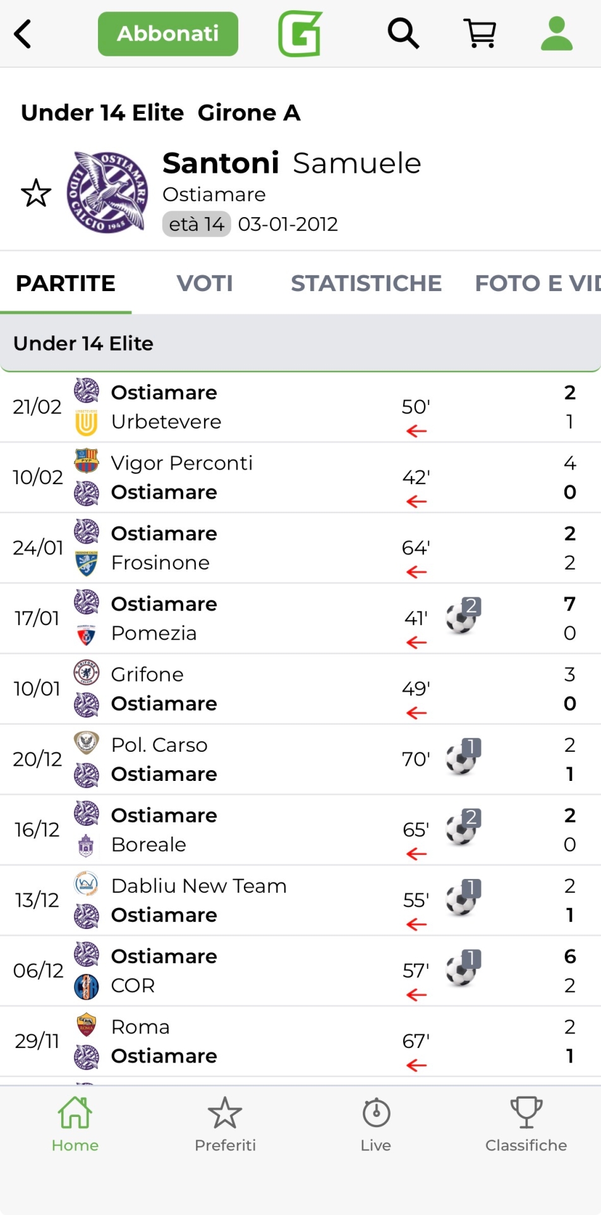
Task: Switch to the VOTI tab
Action: pos(205,283)
